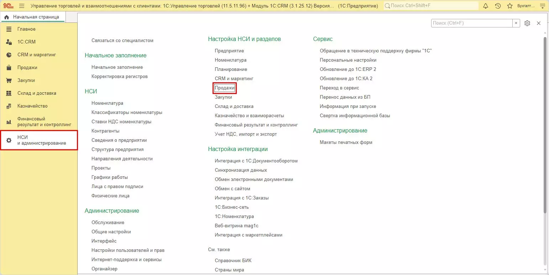Click the Финансовый результат chart icon
The height and width of the screenshot is (275, 549).
(x=9, y=122)
